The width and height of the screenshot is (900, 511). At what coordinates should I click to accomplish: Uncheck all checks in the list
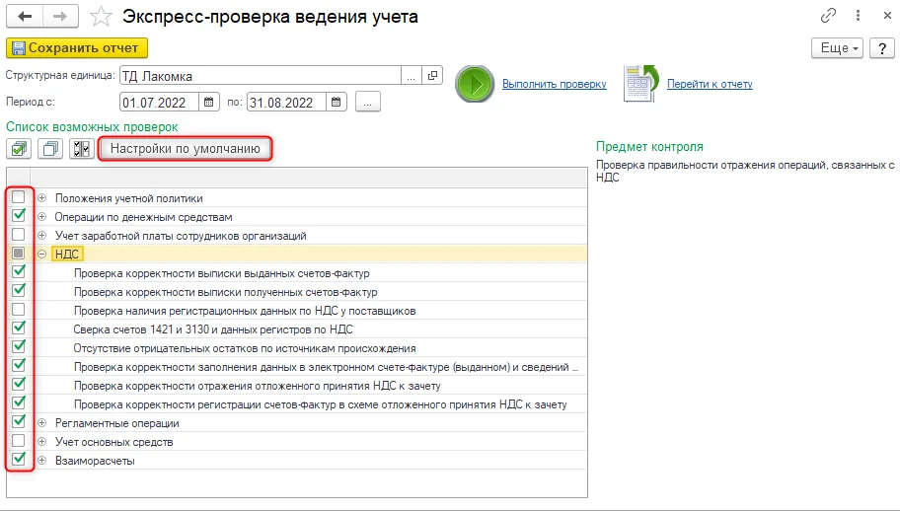coord(50,149)
